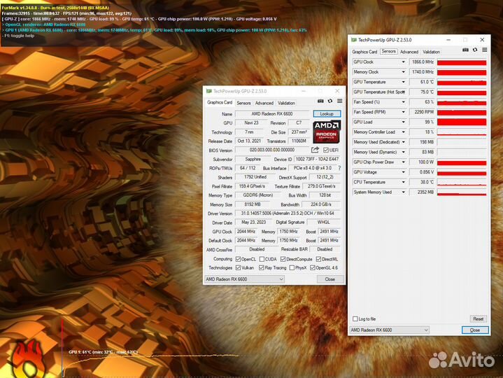The height and width of the screenshot is (378, 503).
Task: Click refresh icon in Sensors window
Action: 475,50
